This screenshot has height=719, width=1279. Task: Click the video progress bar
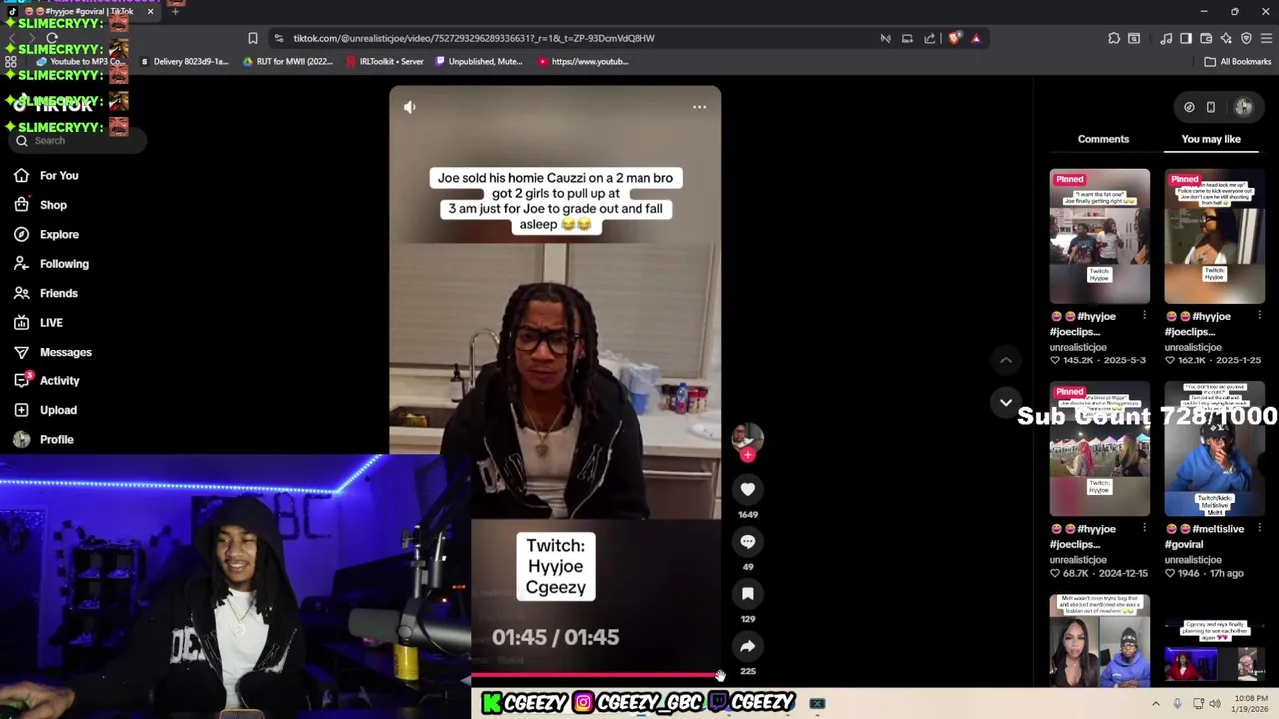595,676
